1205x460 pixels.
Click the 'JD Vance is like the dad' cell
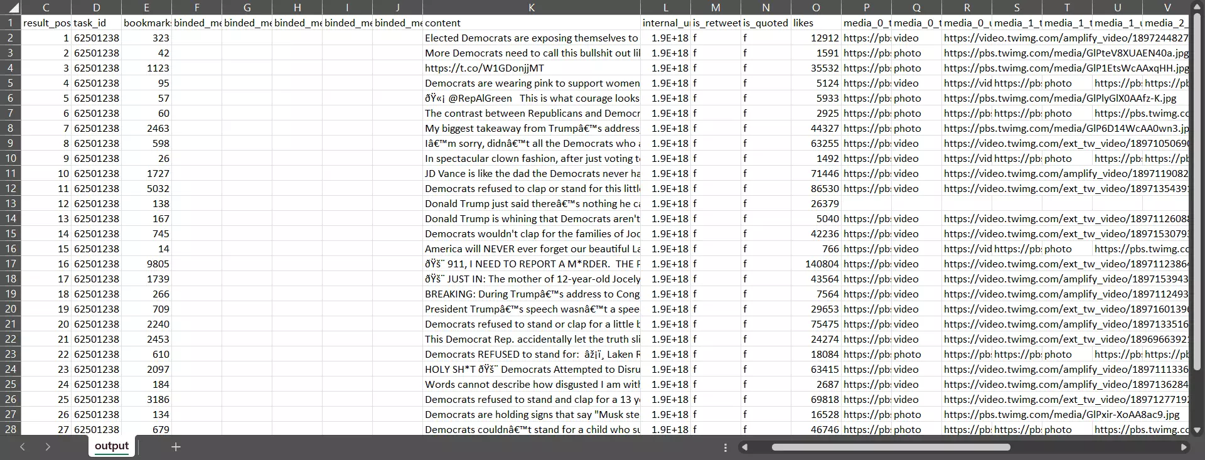pyautogui.click(x=531, y=173)
